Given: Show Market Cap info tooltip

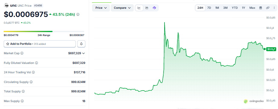Looking at the screenshot, I should click(x=22, y=53).
